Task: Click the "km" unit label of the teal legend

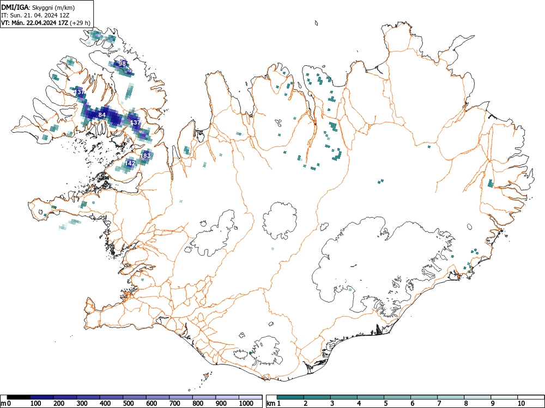Action: point(271,403)
